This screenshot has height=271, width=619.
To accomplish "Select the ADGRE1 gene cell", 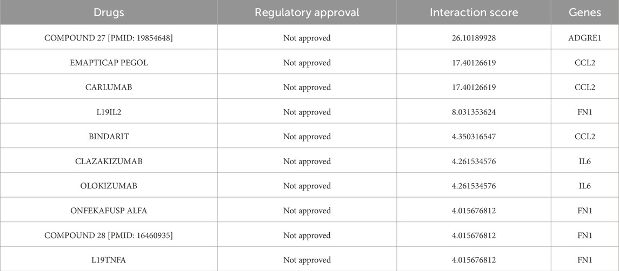I will 584,38.
